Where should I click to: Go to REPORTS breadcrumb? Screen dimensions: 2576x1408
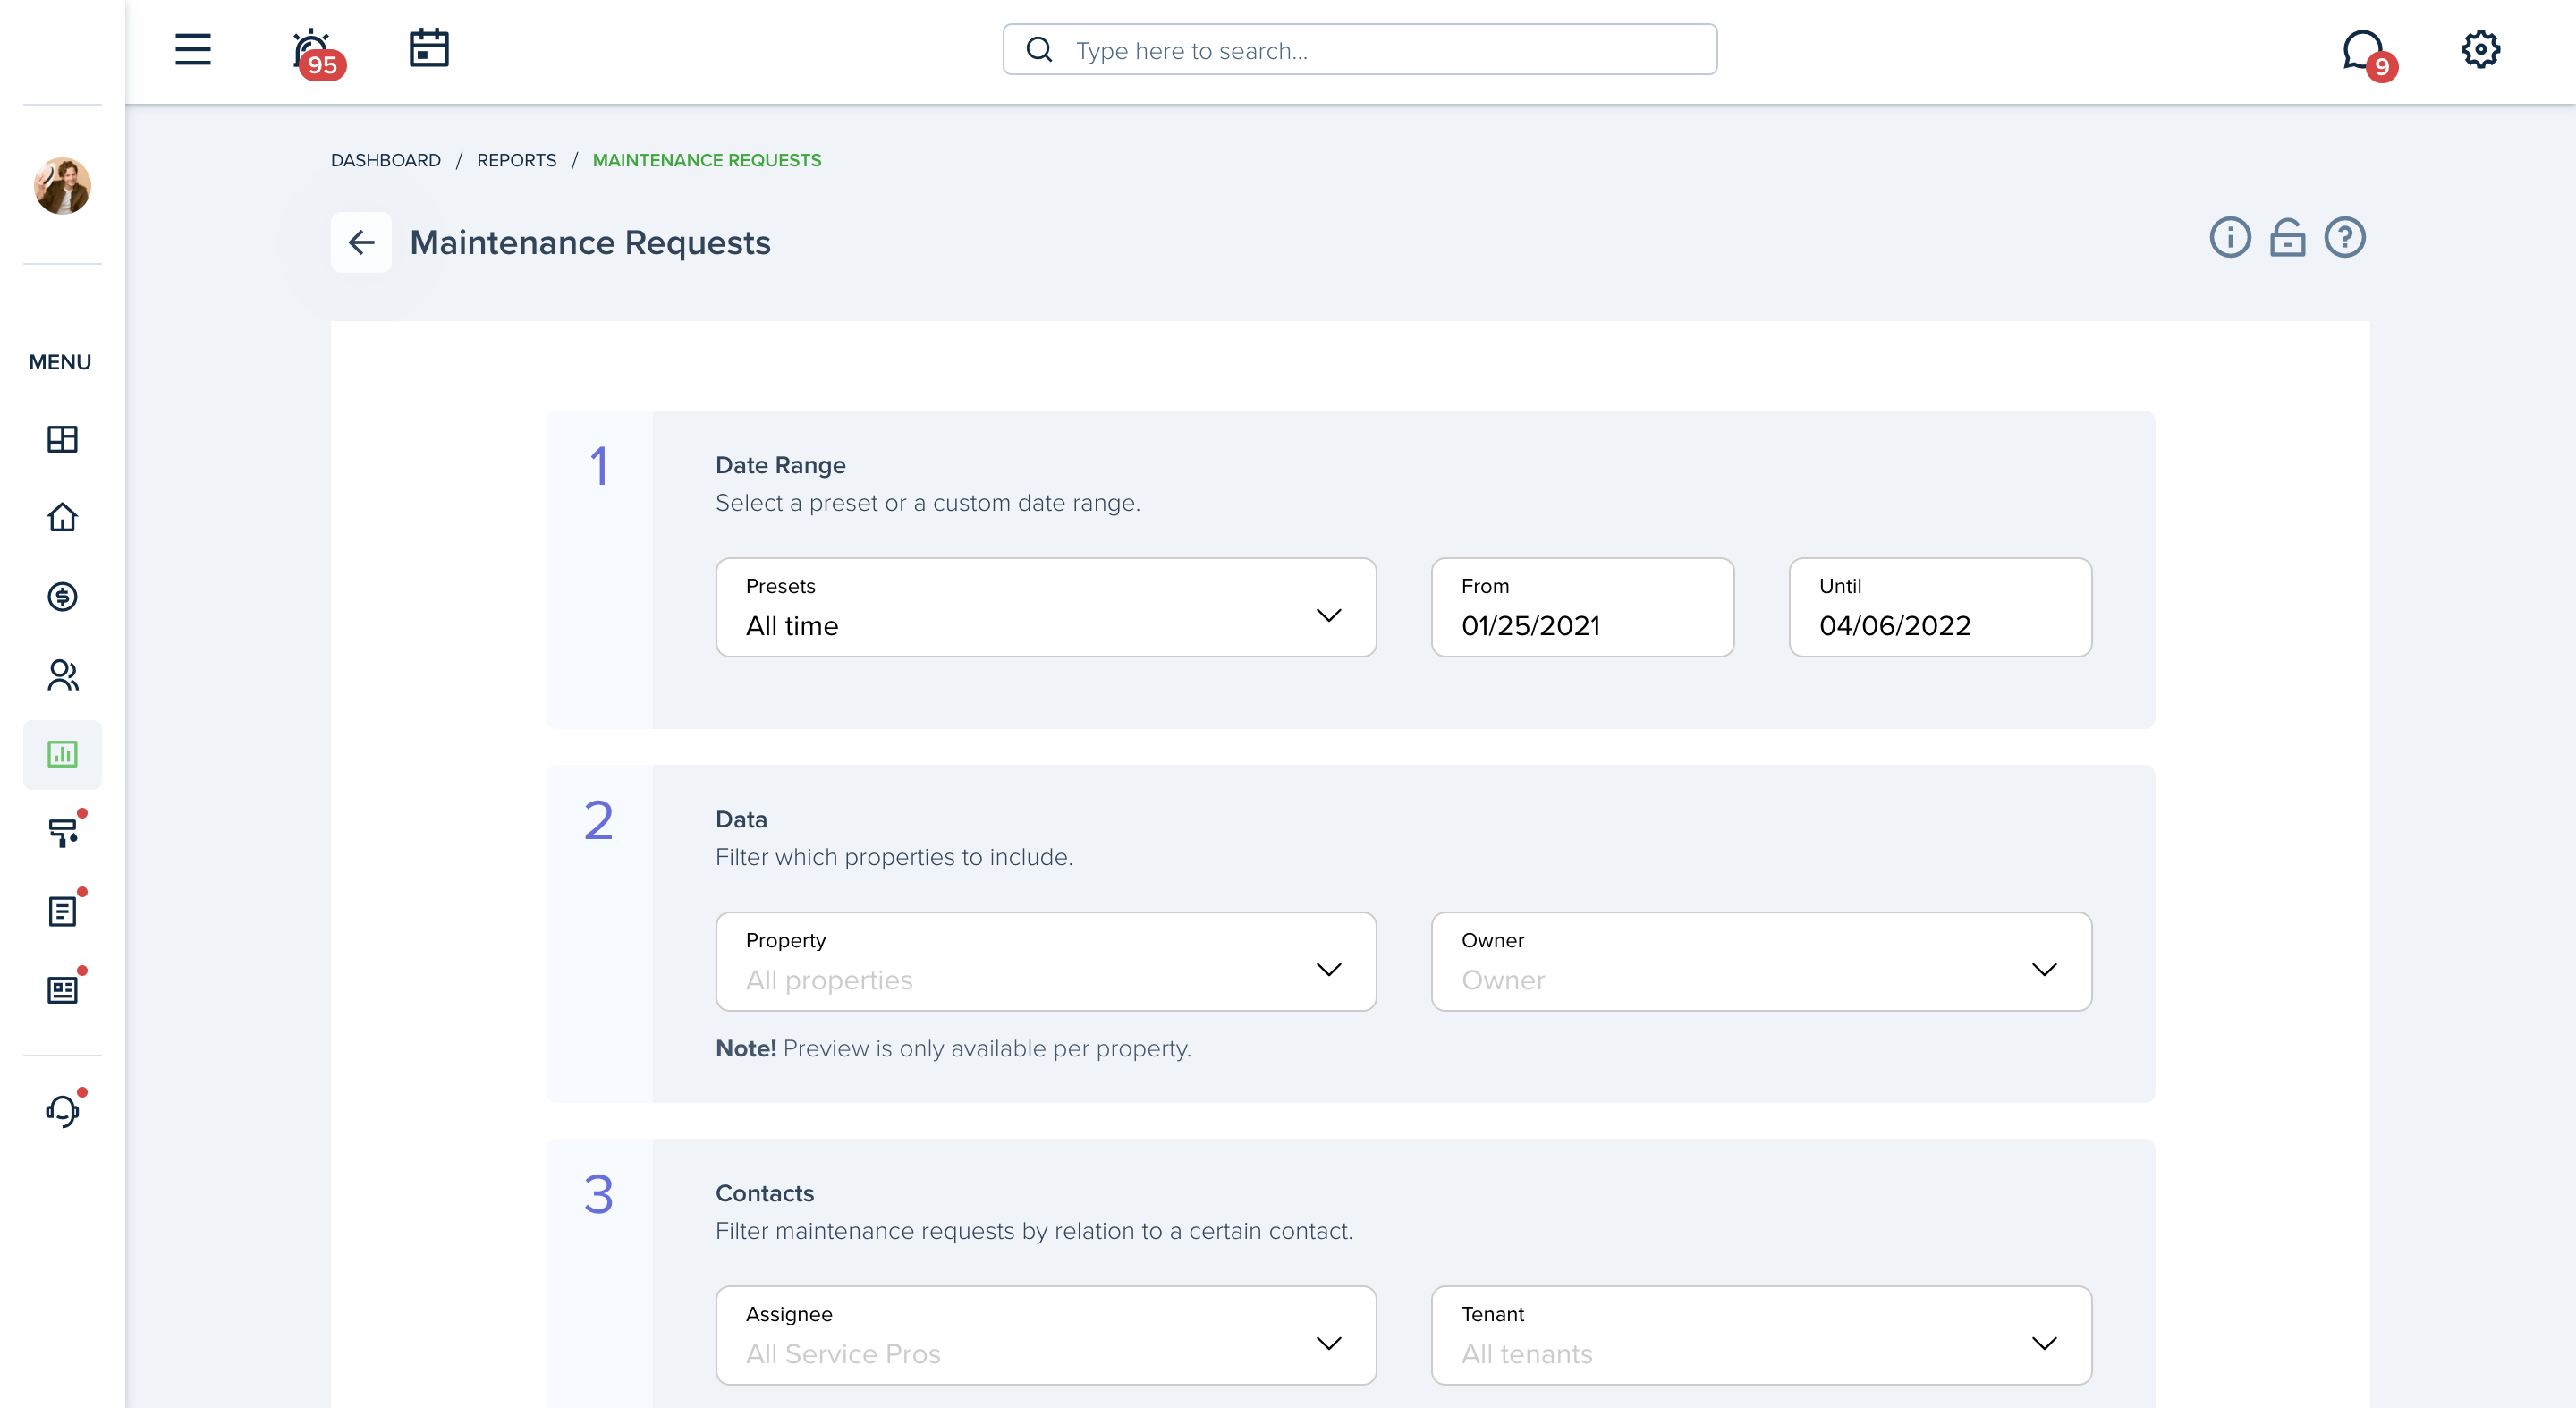click(x=516, y=160)
